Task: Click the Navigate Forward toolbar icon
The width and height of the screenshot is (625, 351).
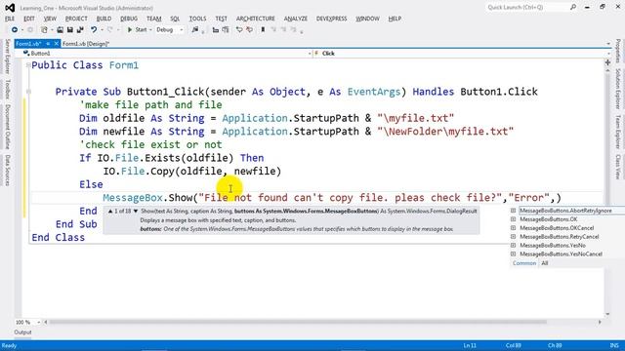Action: (30, 30)
